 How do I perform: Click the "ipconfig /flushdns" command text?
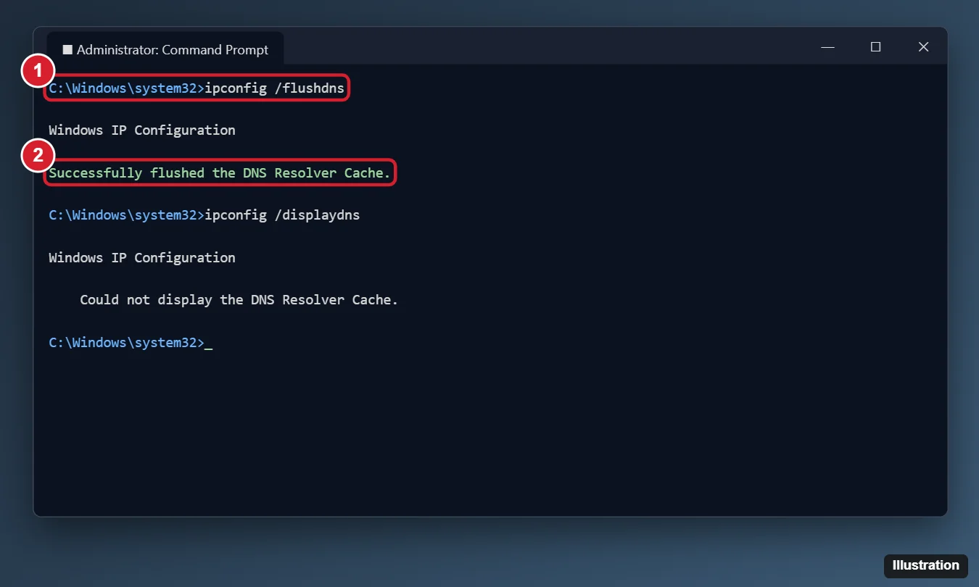275,88
